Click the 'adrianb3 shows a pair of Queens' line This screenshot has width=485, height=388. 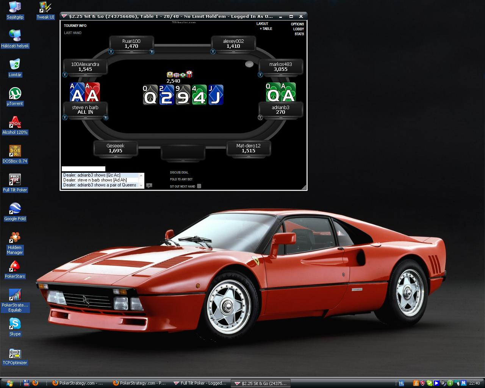[100, 185]
